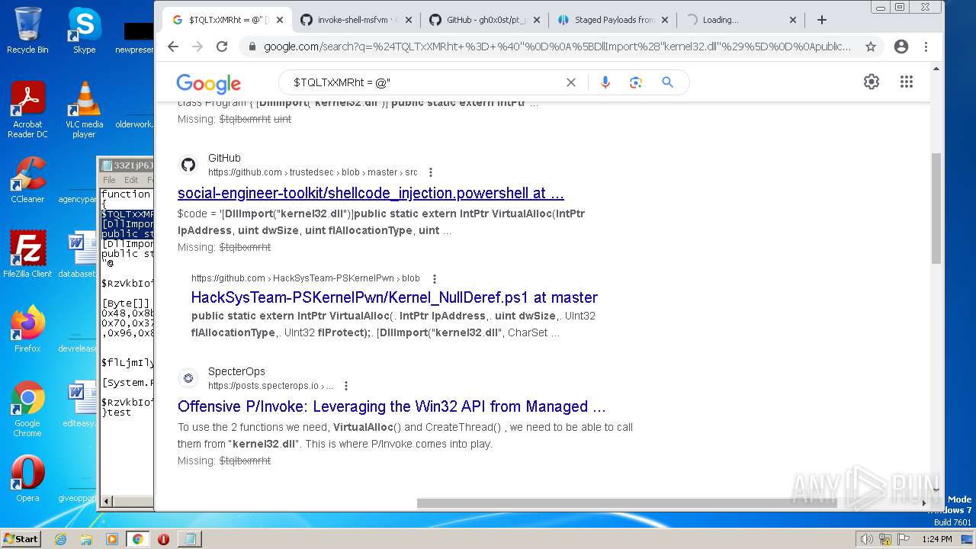Click the Windows Start button
This screenshot has height=549, width=976.
(21, 539)
